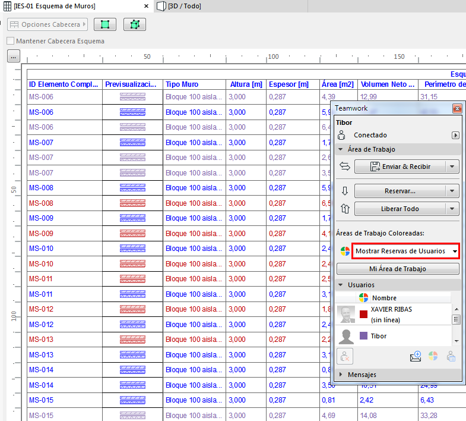Image resolution: width=466 pixels, height=421 pixels.
Task: Click the send and receive arrows icon
Action: coord(345,166)
